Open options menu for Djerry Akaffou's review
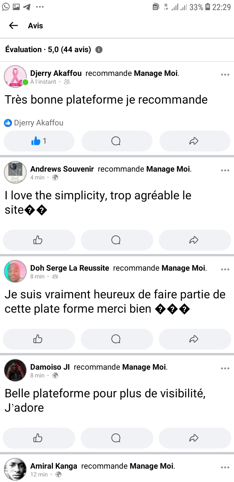The image size is (234, 482). point(225,75)
